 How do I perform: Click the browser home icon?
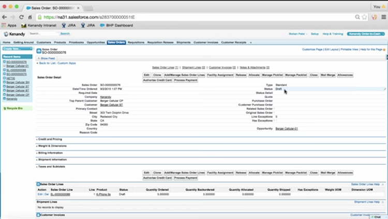coord(30,17)
